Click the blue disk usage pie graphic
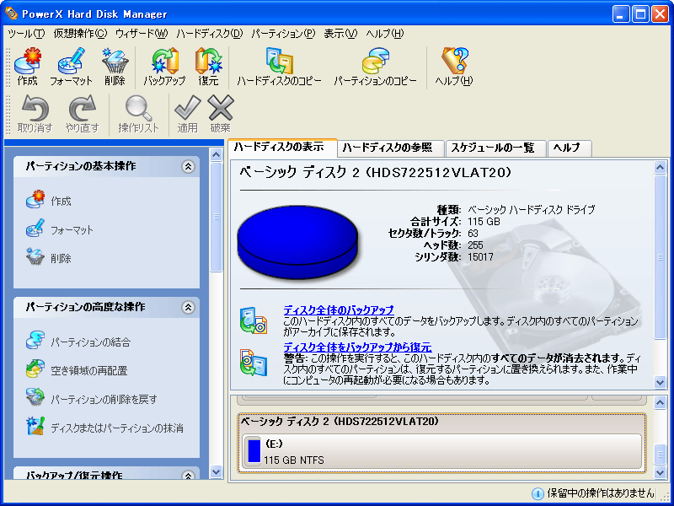 pos(297,244)
